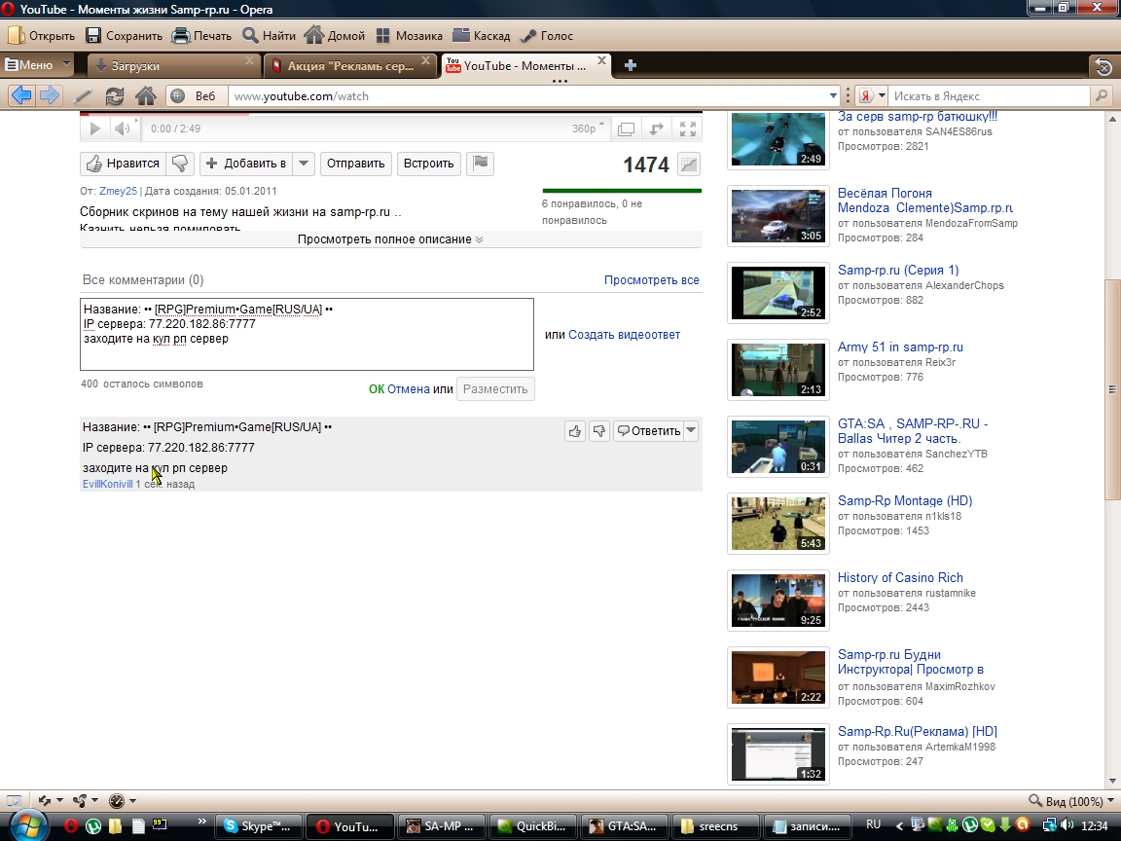The height and width of the screenshot is (841, 1121).
Task: Click the Ответить reply button
Action: [648, 430]
